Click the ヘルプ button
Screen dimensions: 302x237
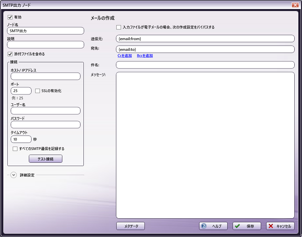pyautogui.click(x=214, y=226)
